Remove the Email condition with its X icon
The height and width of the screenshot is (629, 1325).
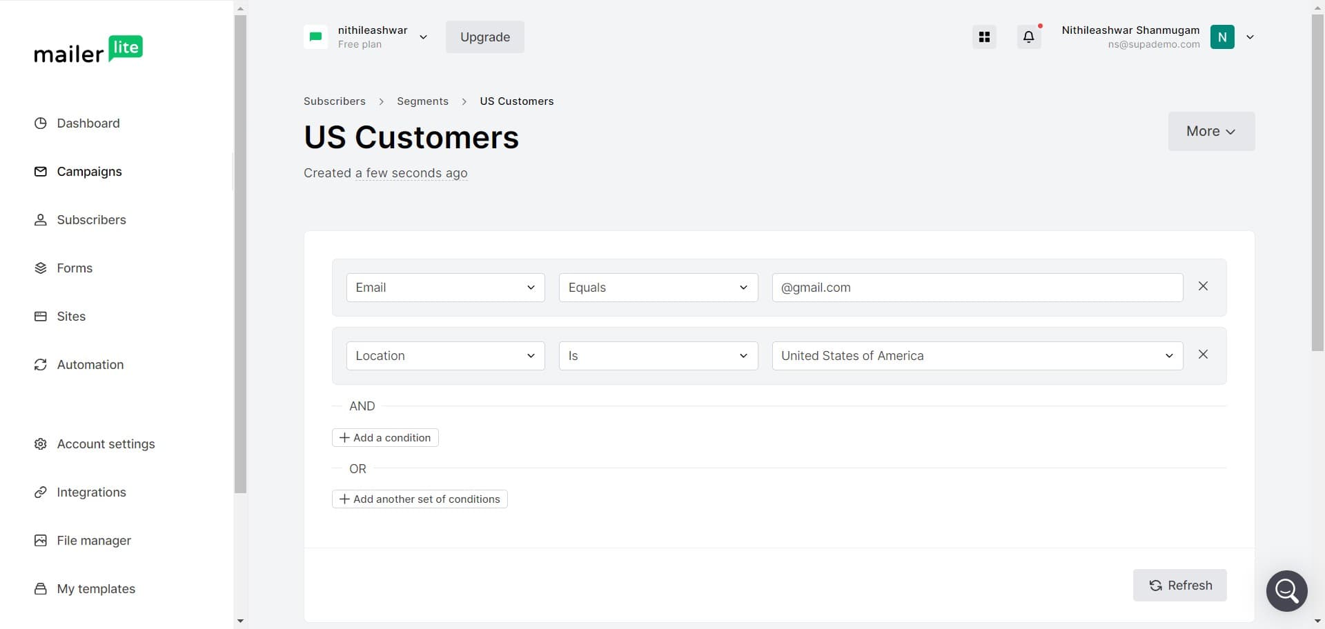tap(1203, 286)
